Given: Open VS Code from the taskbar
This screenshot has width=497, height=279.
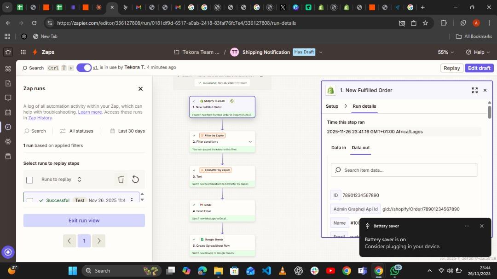Looking at the screenshot, I should [x=266, y=270].
